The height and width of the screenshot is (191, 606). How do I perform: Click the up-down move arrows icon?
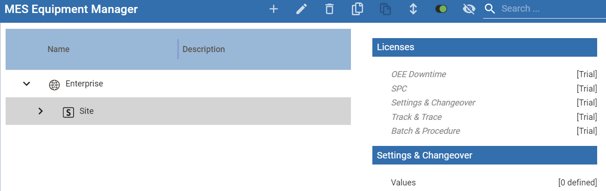click(413, 9)
